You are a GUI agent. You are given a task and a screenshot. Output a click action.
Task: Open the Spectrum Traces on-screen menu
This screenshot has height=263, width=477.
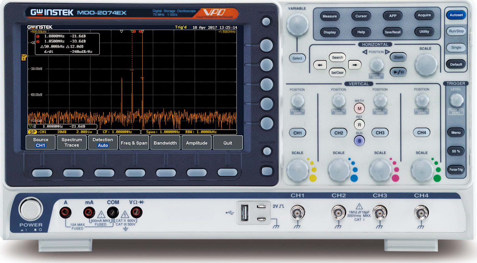click(72, 142)
